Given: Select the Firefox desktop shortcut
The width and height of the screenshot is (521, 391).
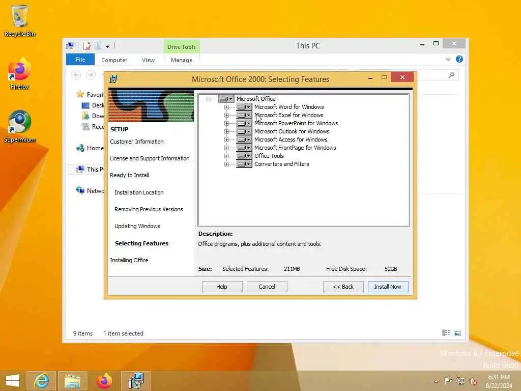Looking at the screenshot, I should [20, 73].
